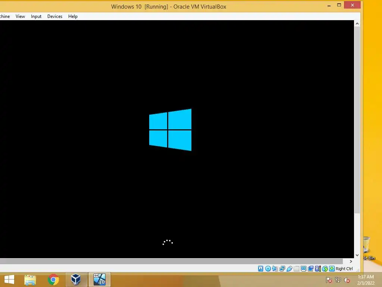The image size is (382, 287).
Task: Click the muted volume tray icon
Action: pyautogui.click(x=347, y=280)
